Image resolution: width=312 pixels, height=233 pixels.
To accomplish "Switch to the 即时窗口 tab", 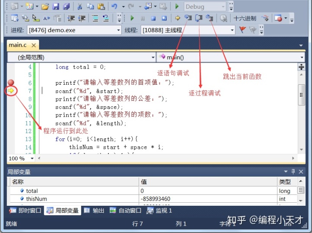I will click(25, 211).
